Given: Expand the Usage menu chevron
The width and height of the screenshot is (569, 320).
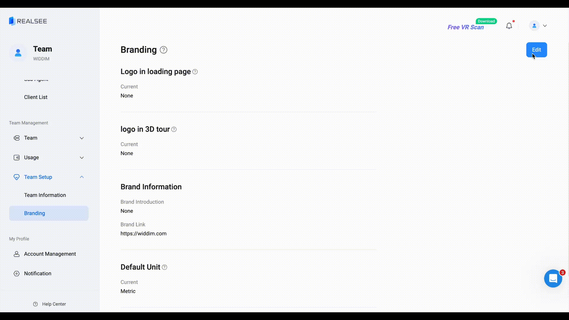Looking at the screenshot, I should [82, 158].
